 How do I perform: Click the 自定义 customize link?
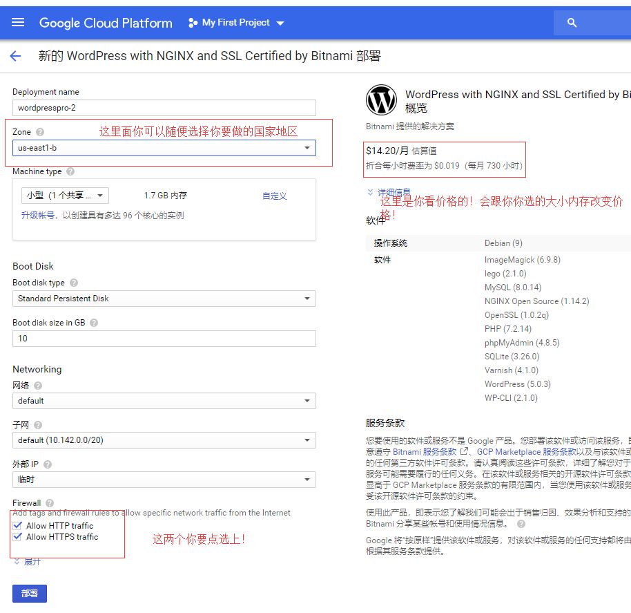coord(275,196)
